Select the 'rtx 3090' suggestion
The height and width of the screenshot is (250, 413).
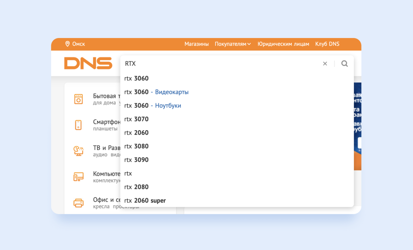pos(237,160)
